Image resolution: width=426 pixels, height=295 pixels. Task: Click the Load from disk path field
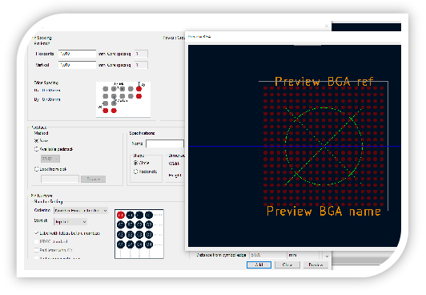click(x=60, y=179)
